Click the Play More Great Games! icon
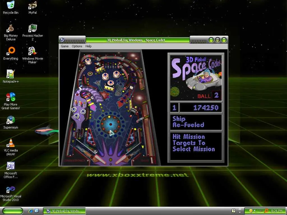The width and height of the screenshot is (287, 215). click(11, 101)
